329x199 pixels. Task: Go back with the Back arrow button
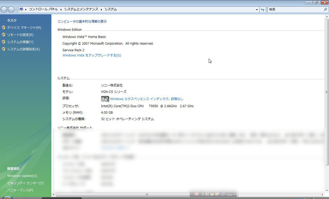4,9
